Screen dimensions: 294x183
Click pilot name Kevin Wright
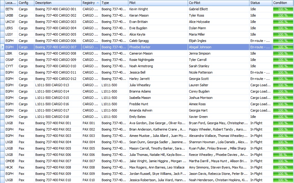139,9
